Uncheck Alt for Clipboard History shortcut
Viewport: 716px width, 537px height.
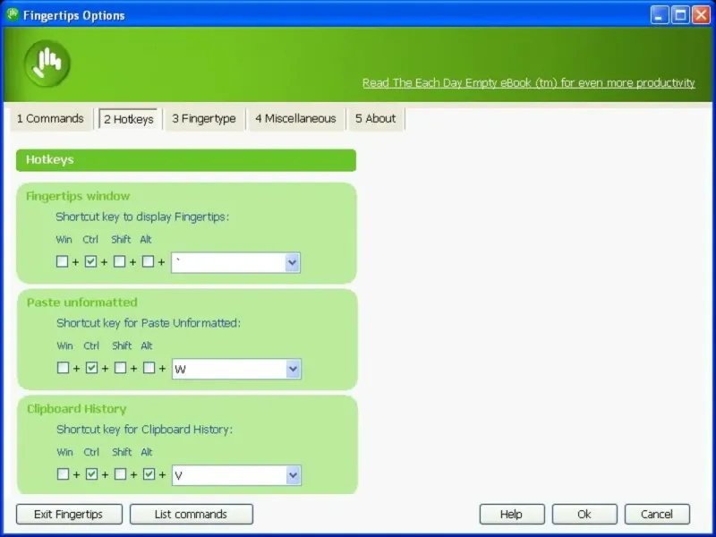click(149, 474)
